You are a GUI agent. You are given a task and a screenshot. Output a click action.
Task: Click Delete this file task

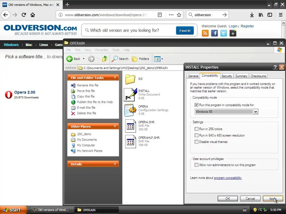click(x=87, y=113)
